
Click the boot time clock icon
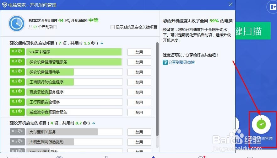pyautogui.click(x=17, y=24)
